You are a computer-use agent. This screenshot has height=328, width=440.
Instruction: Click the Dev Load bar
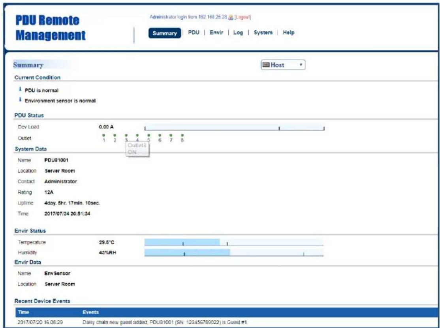[234, 128]
